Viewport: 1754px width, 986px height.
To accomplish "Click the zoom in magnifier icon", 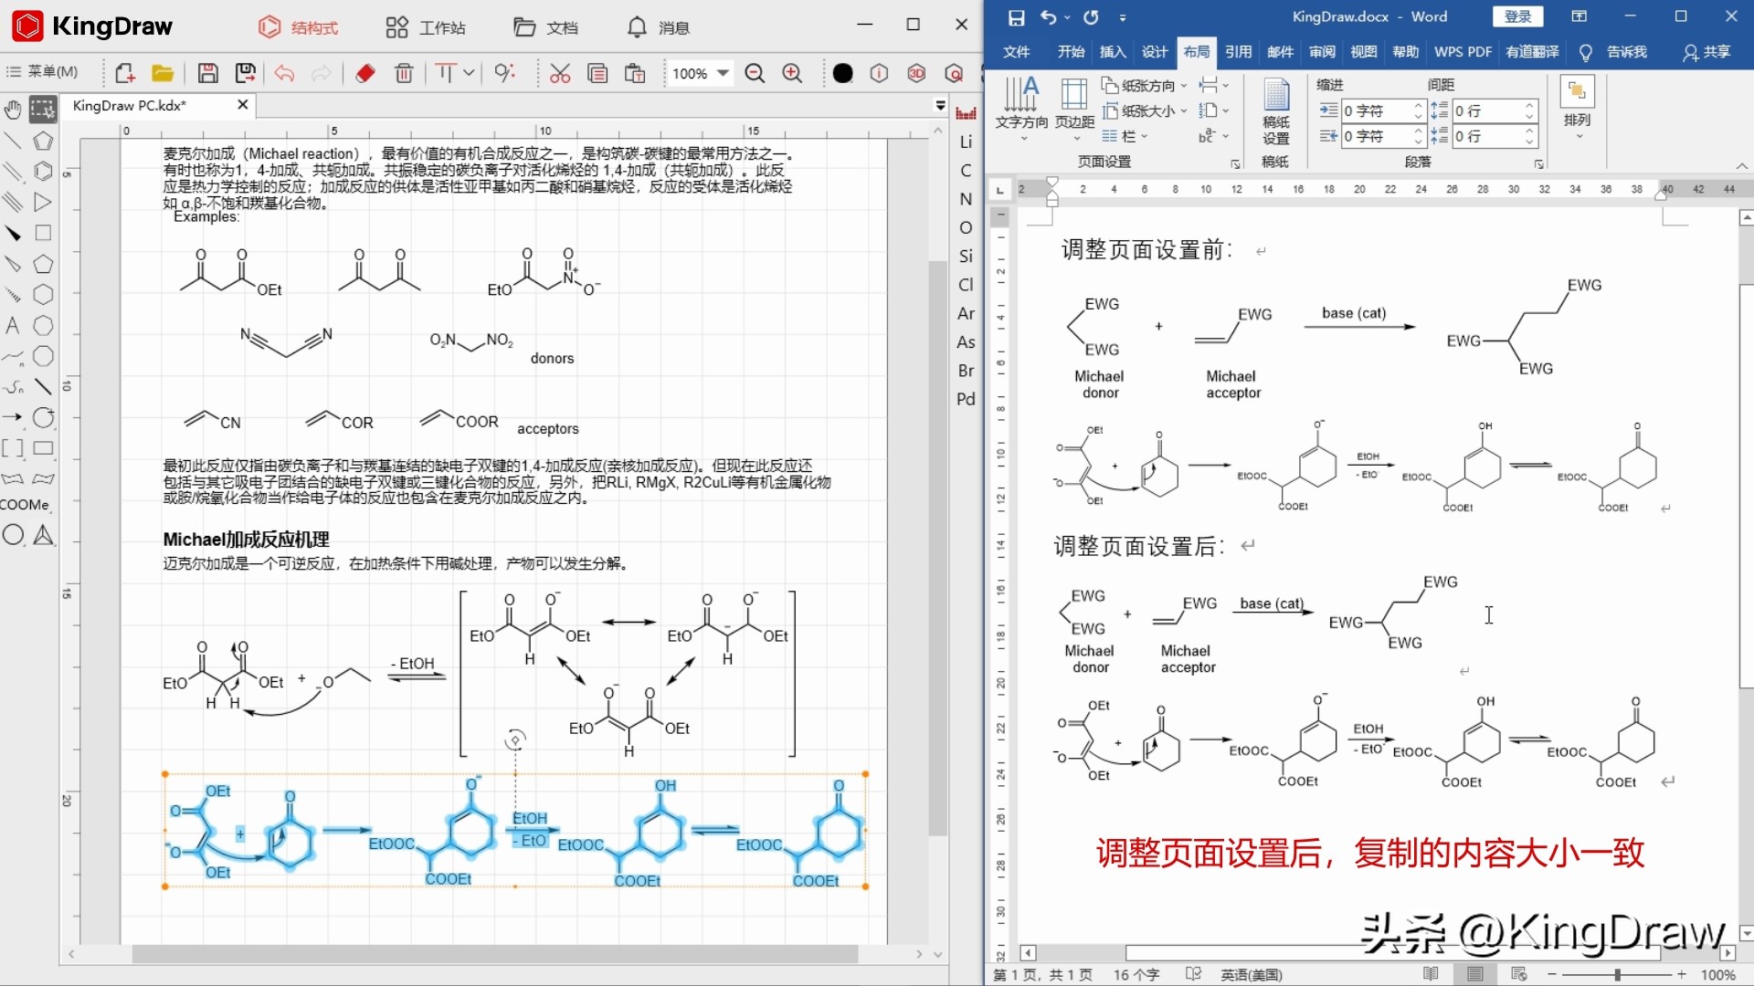I will coord(793,73).
